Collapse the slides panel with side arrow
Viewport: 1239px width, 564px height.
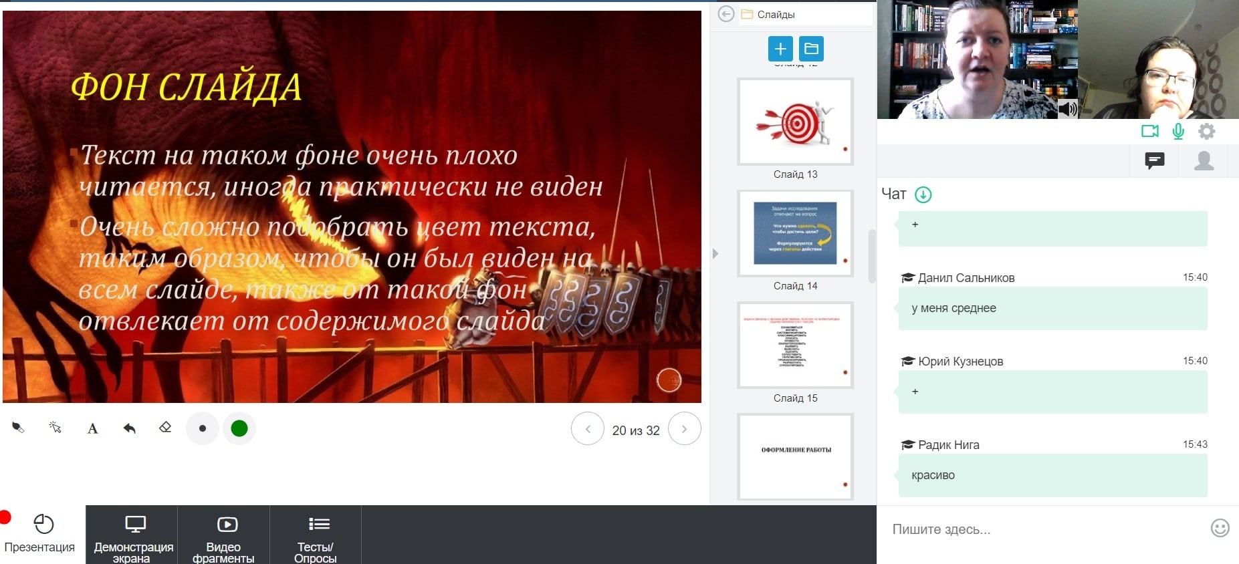point(715,254)
